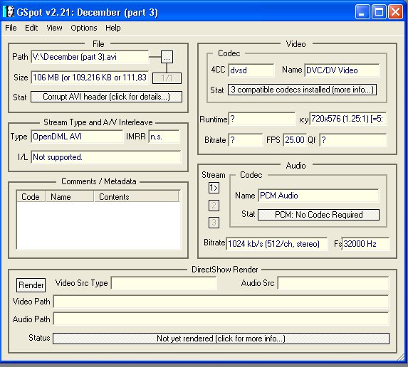Click the Path field showing December (part 3).avi

[x=90, y=57]
